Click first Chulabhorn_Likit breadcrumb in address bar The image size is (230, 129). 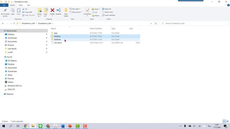(28, 23)
